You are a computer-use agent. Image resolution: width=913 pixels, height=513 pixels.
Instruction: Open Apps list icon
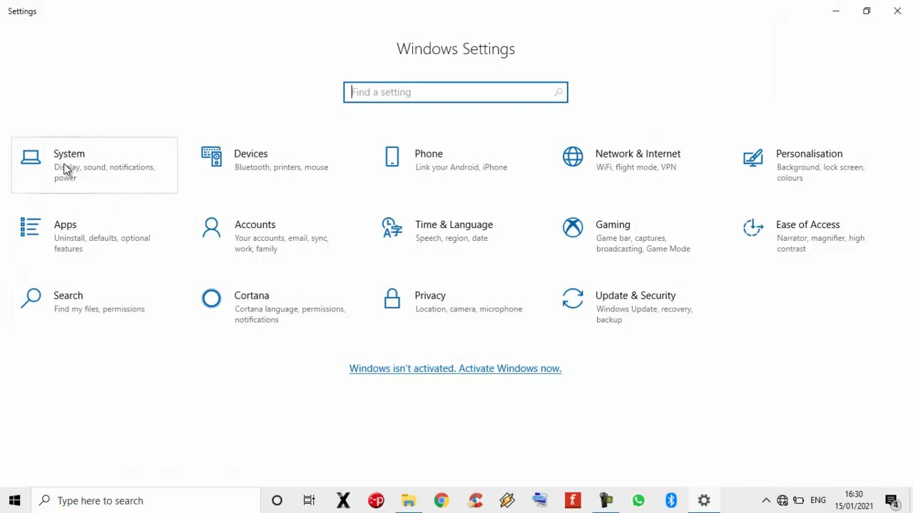(30, 227)
